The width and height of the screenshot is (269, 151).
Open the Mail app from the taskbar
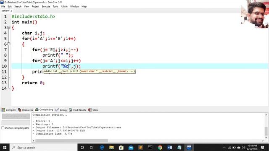click(131, 147)
